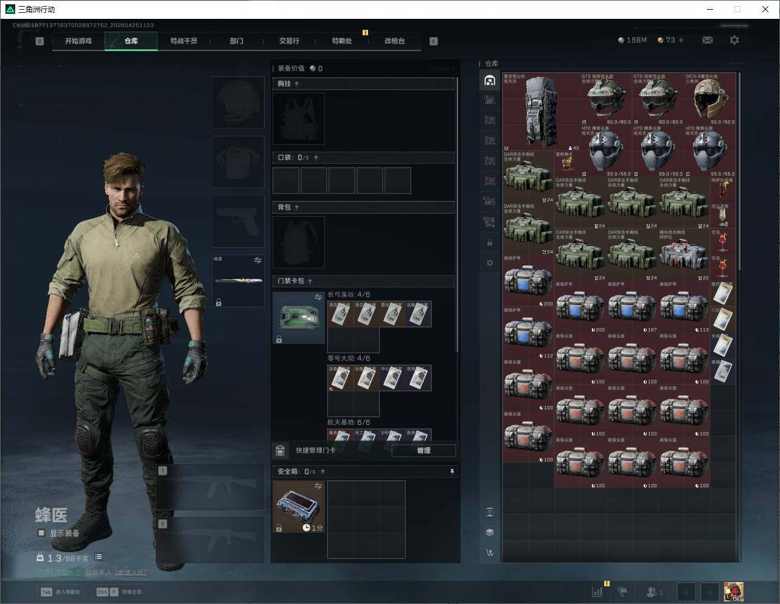Image resolution: width=780 pixels, height=604 pixels.
Task: Toggle the 显示装备 checkbox
Action: [41, 533]
